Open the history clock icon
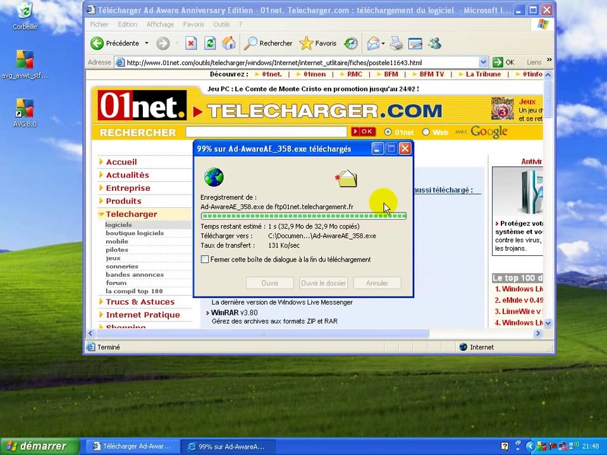 pyautogui.click(x=351, y=44)
